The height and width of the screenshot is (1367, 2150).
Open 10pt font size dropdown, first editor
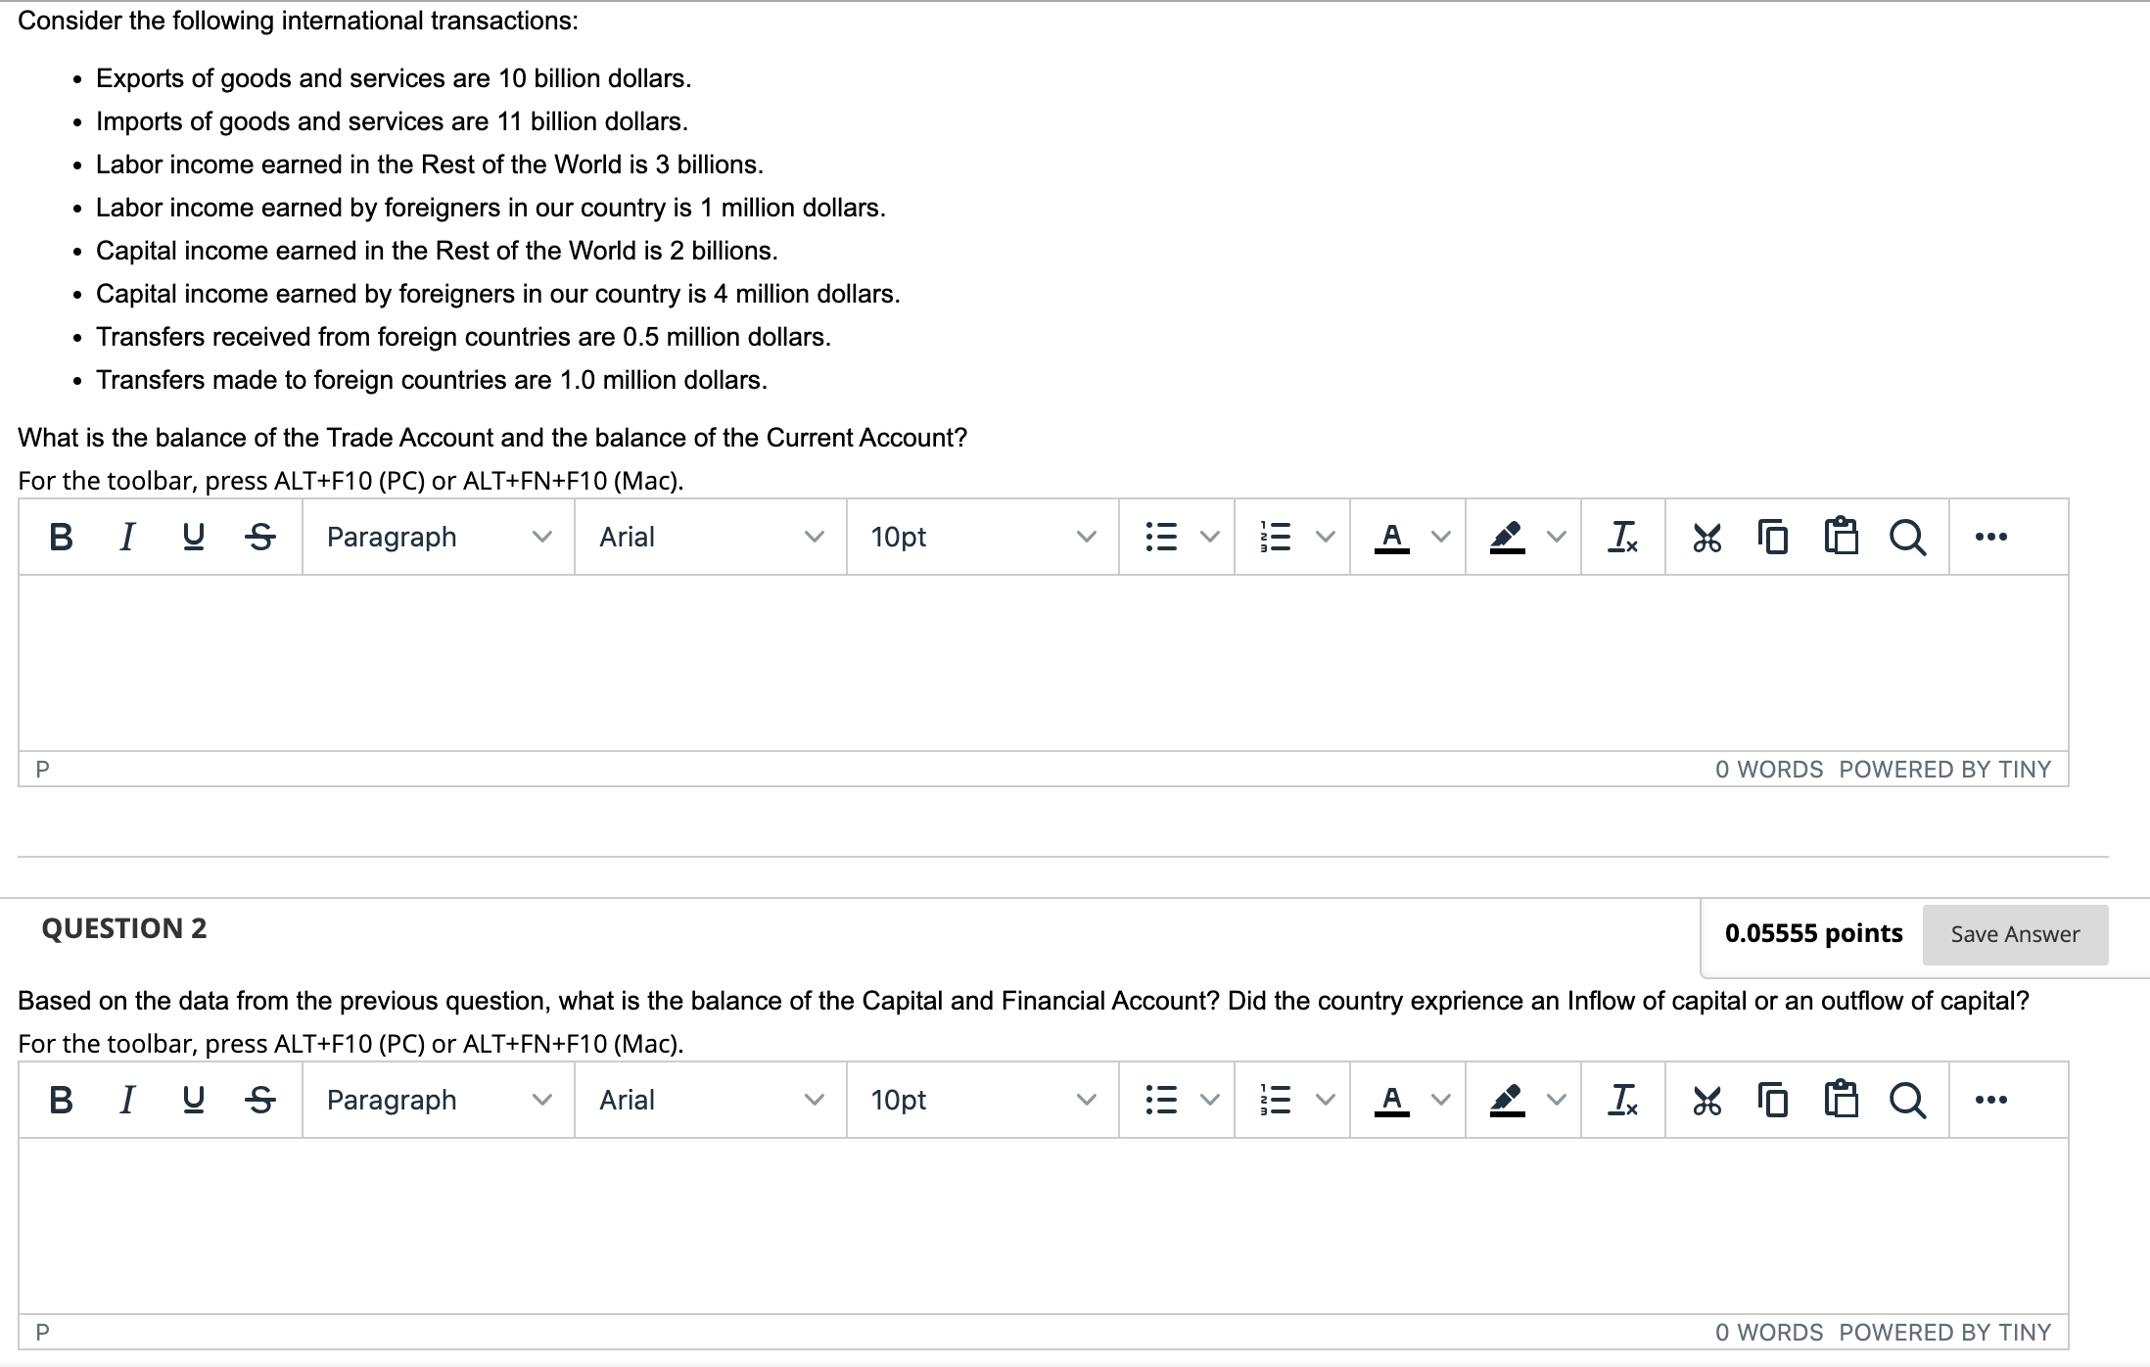(982, 537)
